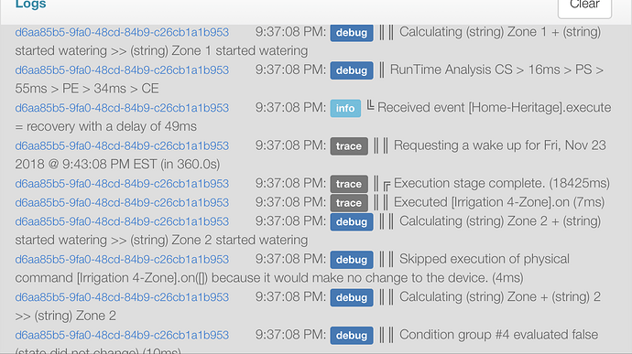The width and height of the screenshot is (632, 354).
Task: Open piston ID link for wake up request
Action: tap(122, 145)
